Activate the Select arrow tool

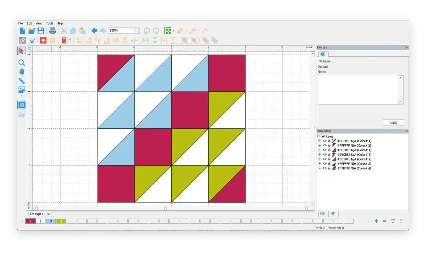pos(21,51)
